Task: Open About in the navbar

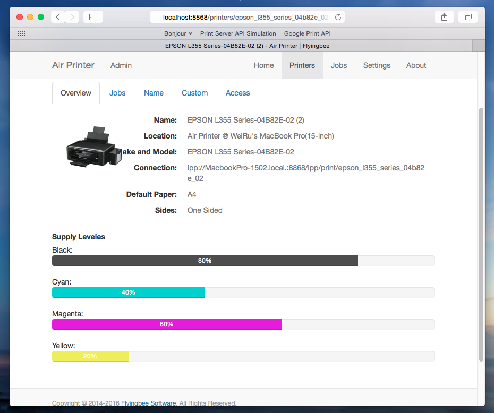Action: pyautogui.click(x=416, y=65)
